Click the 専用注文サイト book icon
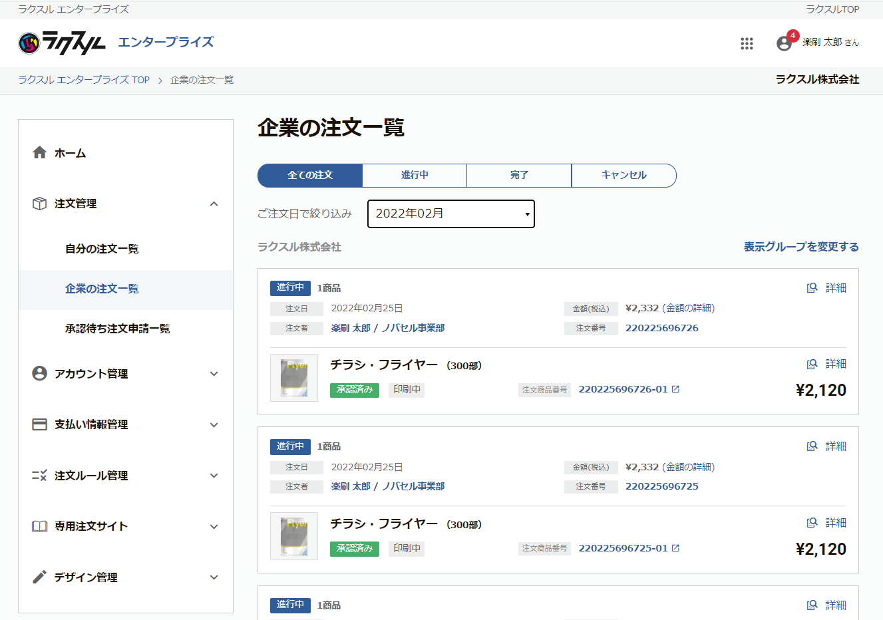 [40, 526]
